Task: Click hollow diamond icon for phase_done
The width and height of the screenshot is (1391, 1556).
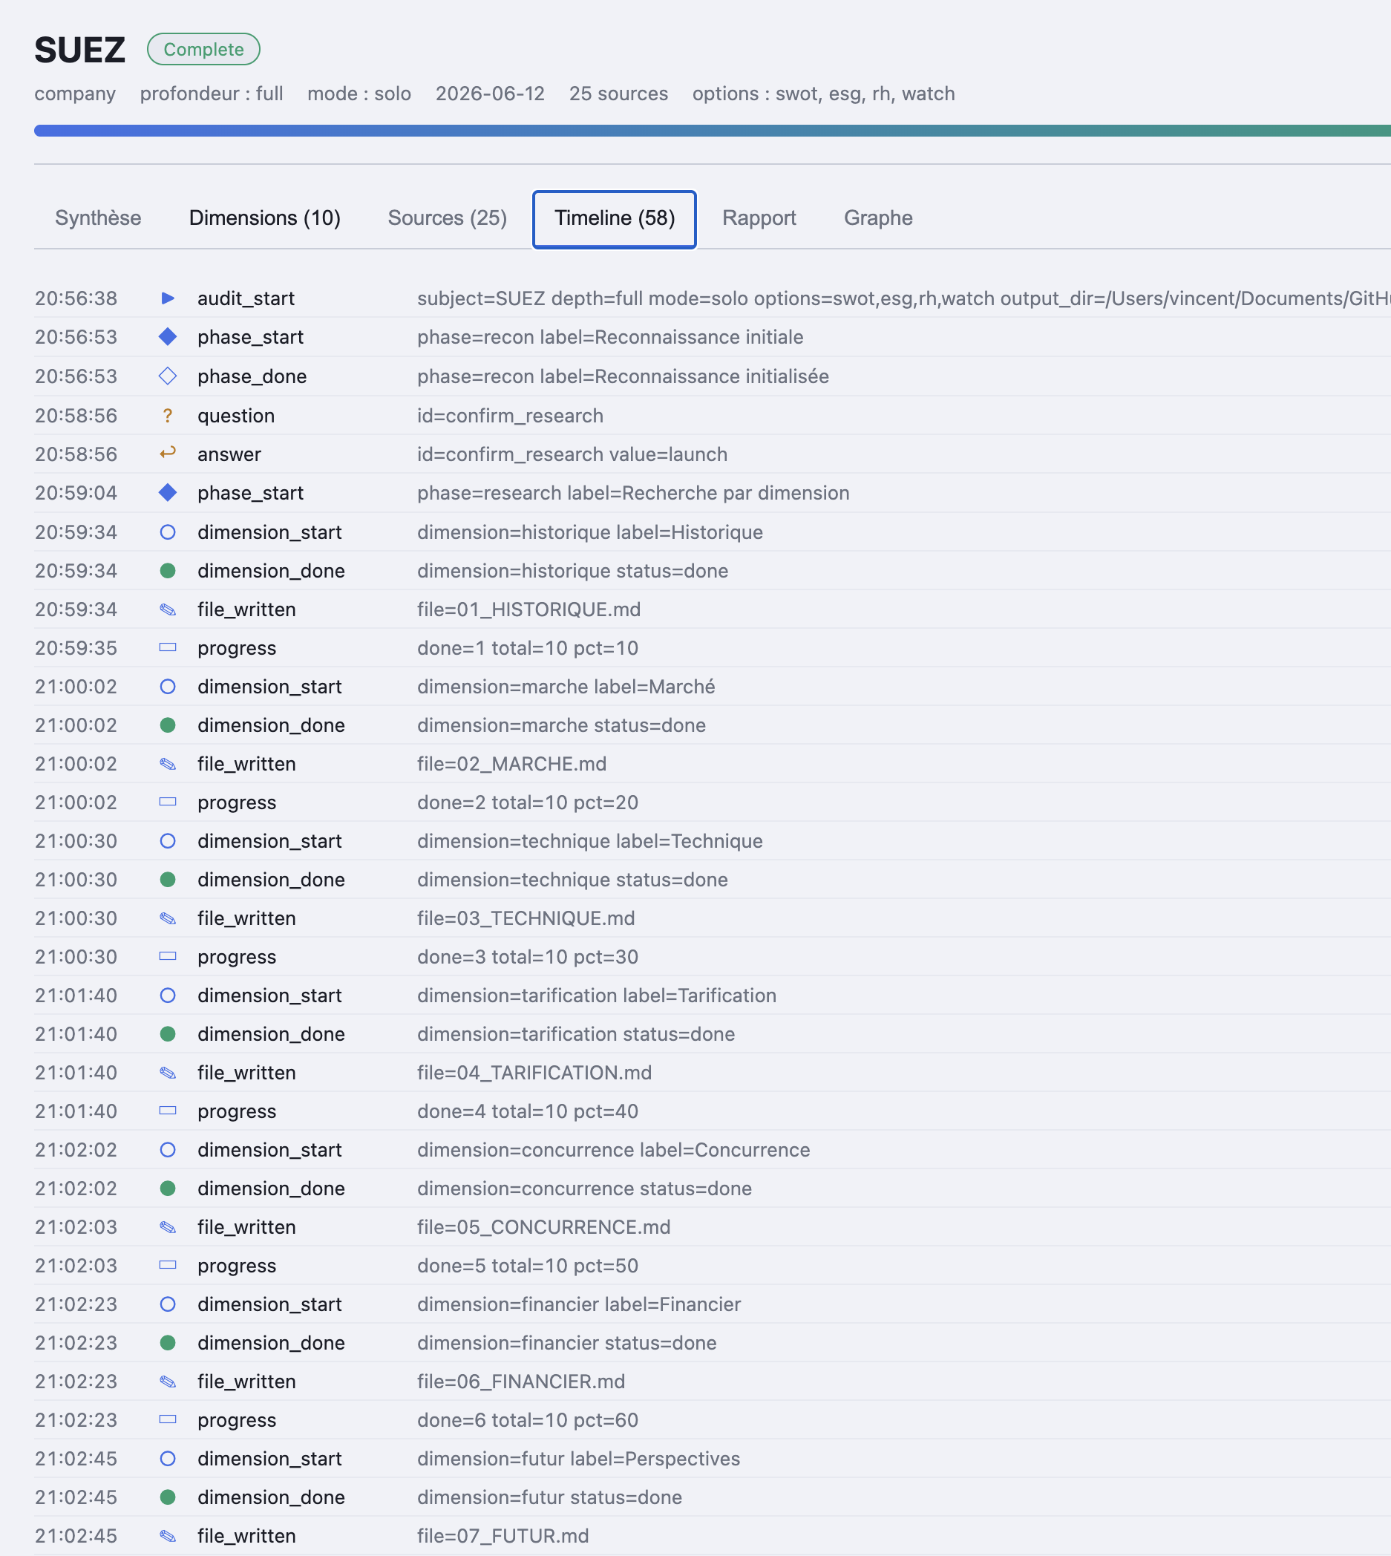Action: tap(168, 376)
